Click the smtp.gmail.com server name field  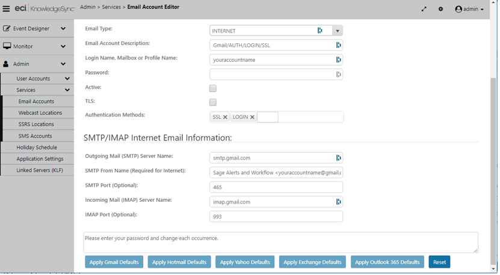[x=276, y=158]
